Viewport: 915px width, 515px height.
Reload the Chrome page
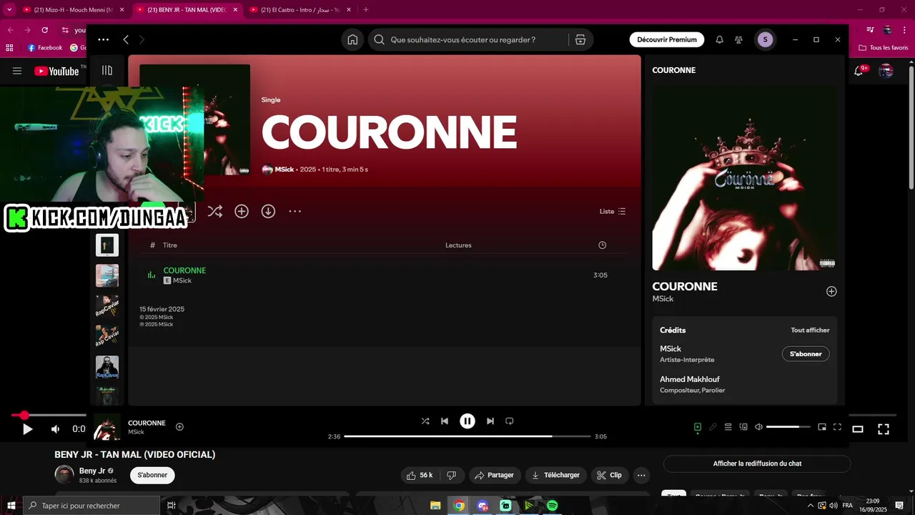coord(44,30)
